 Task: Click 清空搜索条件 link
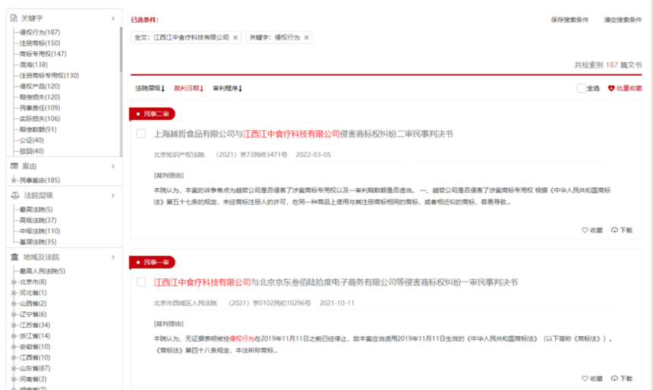coord(623,20)
